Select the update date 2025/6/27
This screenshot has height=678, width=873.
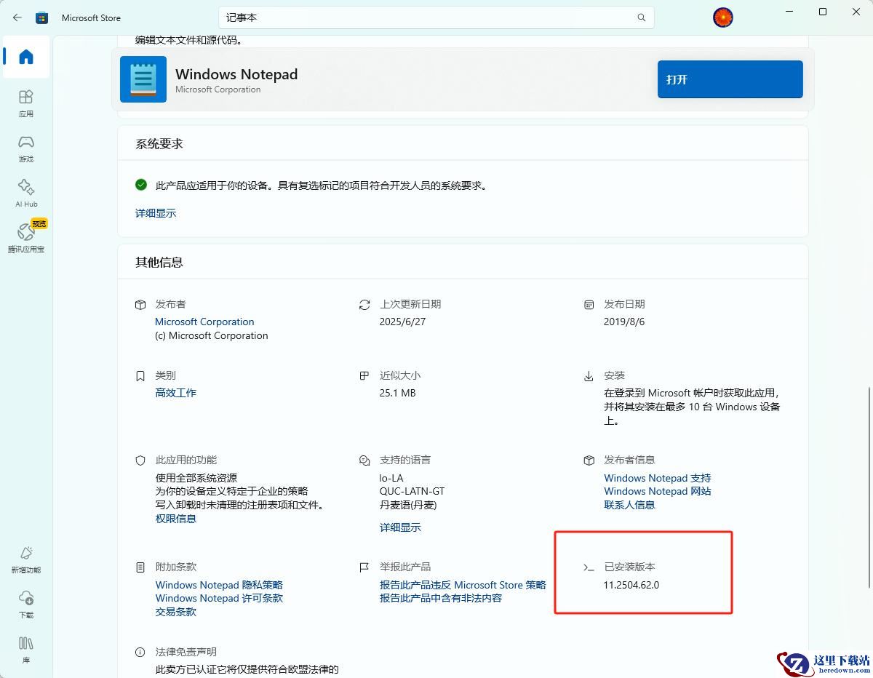[x=402, y=322]
